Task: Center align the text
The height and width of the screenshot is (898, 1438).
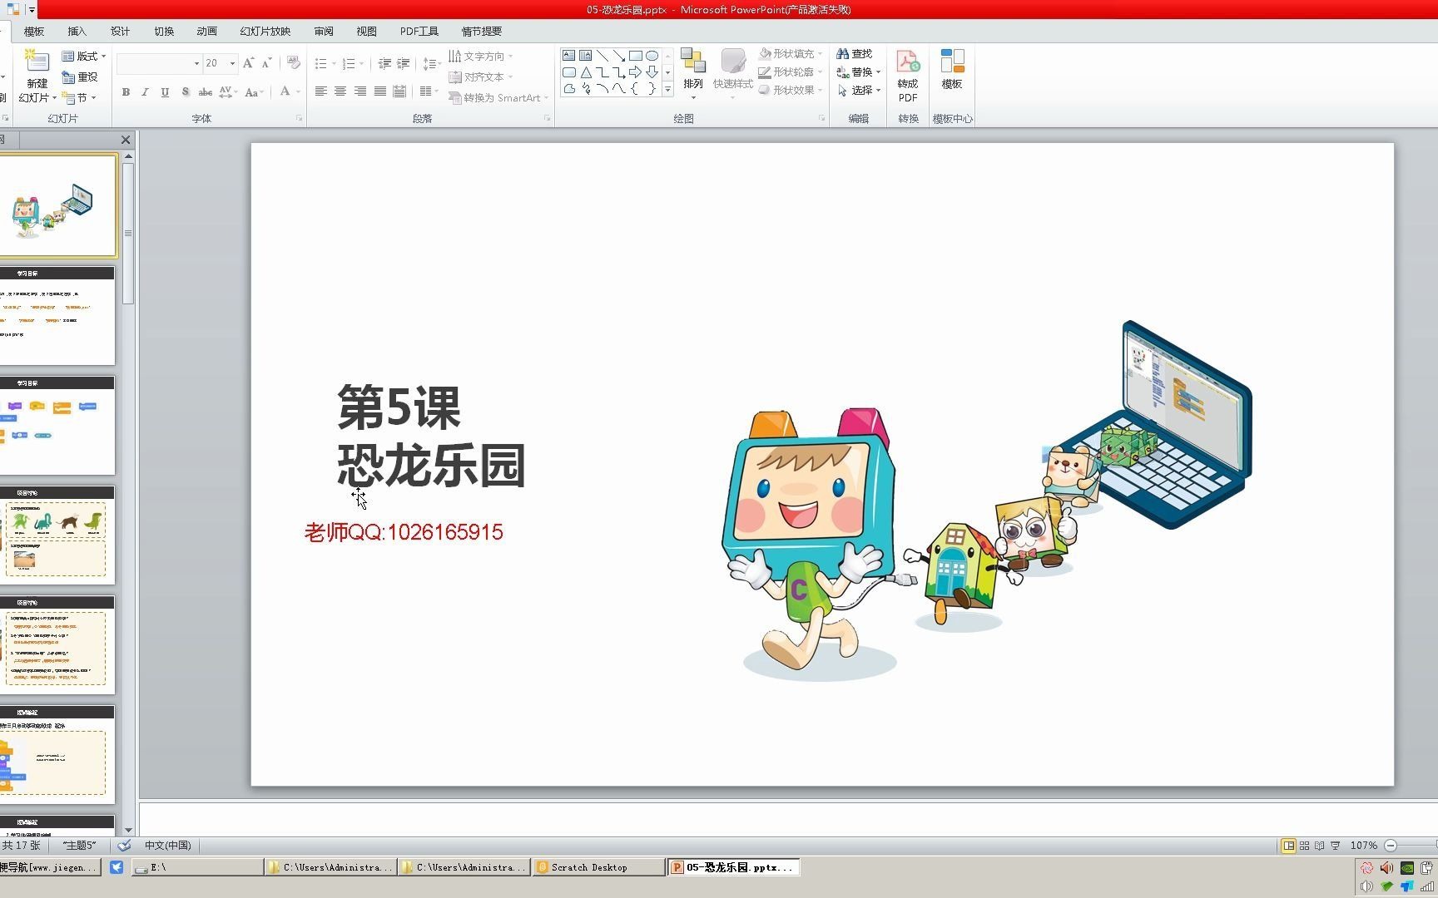Action: click(x=340, y=91)
